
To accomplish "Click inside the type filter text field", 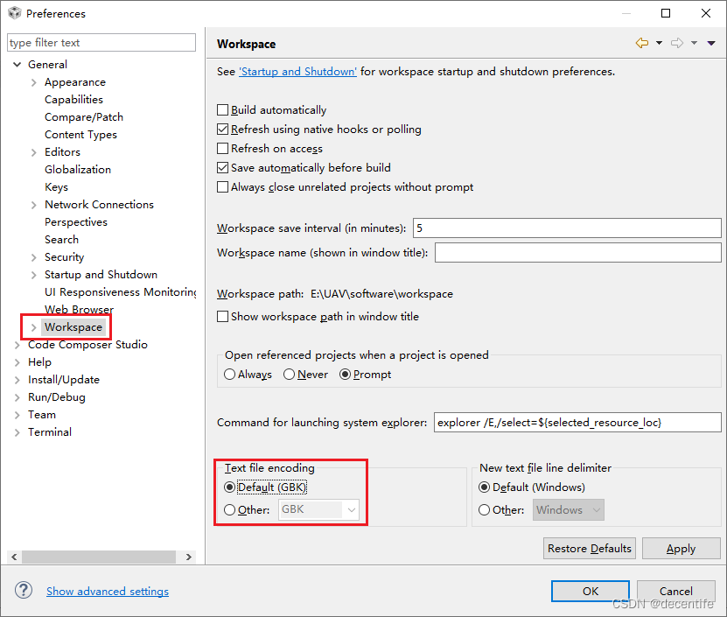I will 101,42.
